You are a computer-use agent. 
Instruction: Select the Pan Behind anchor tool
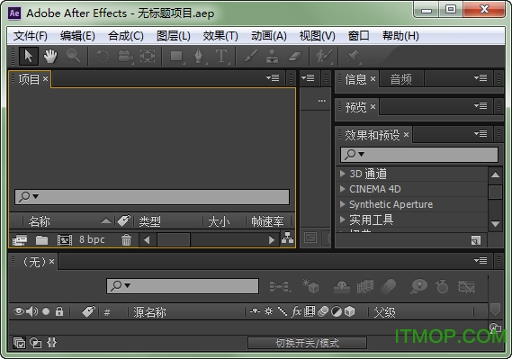148,56
